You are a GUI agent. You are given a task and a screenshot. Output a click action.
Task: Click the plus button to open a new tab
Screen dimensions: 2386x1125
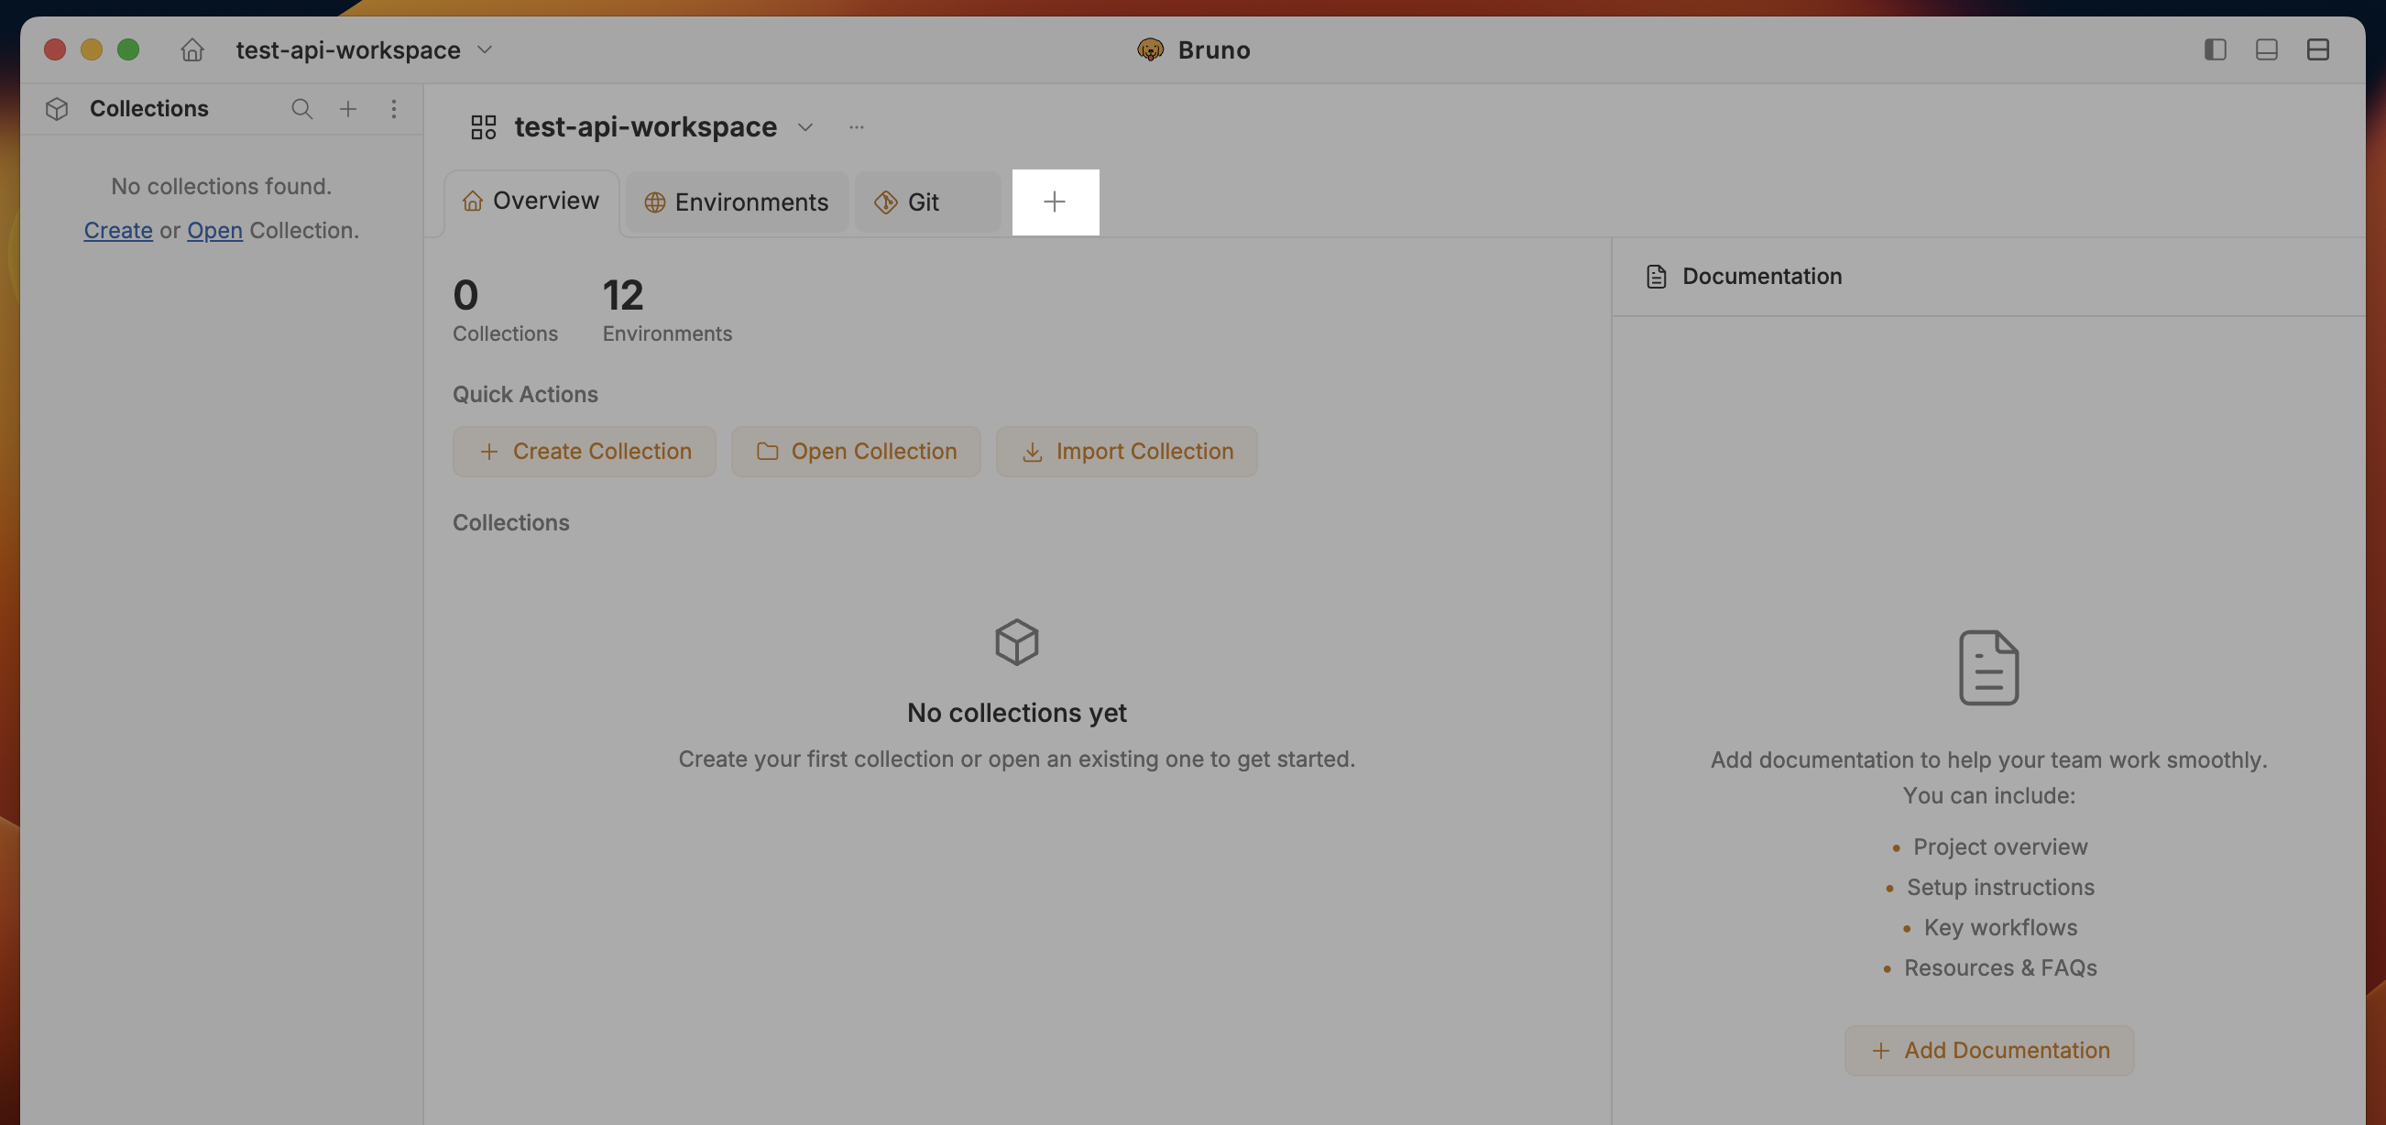tap(1055, 202)
